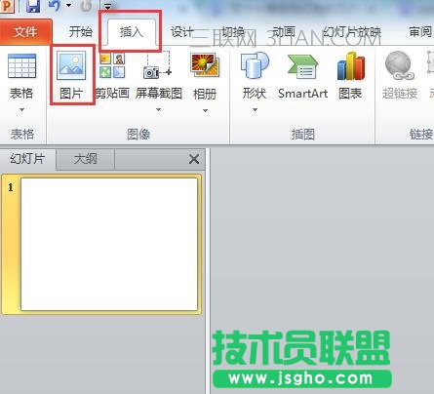434x394 pixels.
Task: Open the 幻灯片放映 (Slide Show) tab
Action: click(x=351, y=32)
